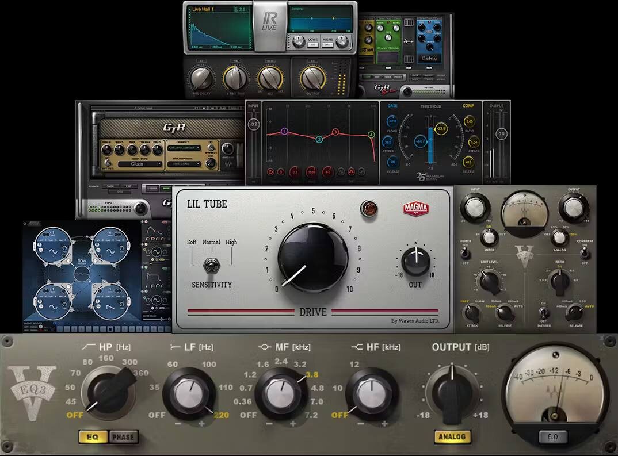This screenshot has height=456, width=618.
Task: Click EQ band 4 node
Action: (371, 135)
